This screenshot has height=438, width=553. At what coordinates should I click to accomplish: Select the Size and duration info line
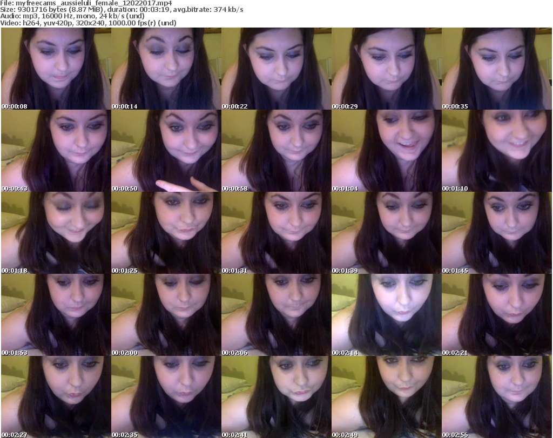122,10
